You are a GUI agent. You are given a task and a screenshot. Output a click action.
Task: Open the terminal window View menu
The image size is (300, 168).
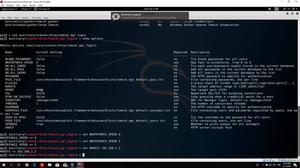coord(17,18)
